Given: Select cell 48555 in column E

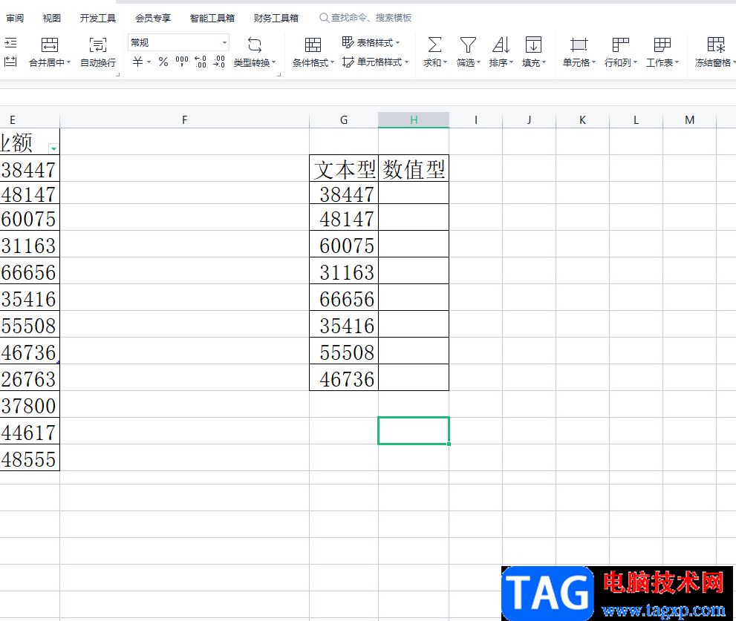Looking at the screenshot, I should (30, 458).
